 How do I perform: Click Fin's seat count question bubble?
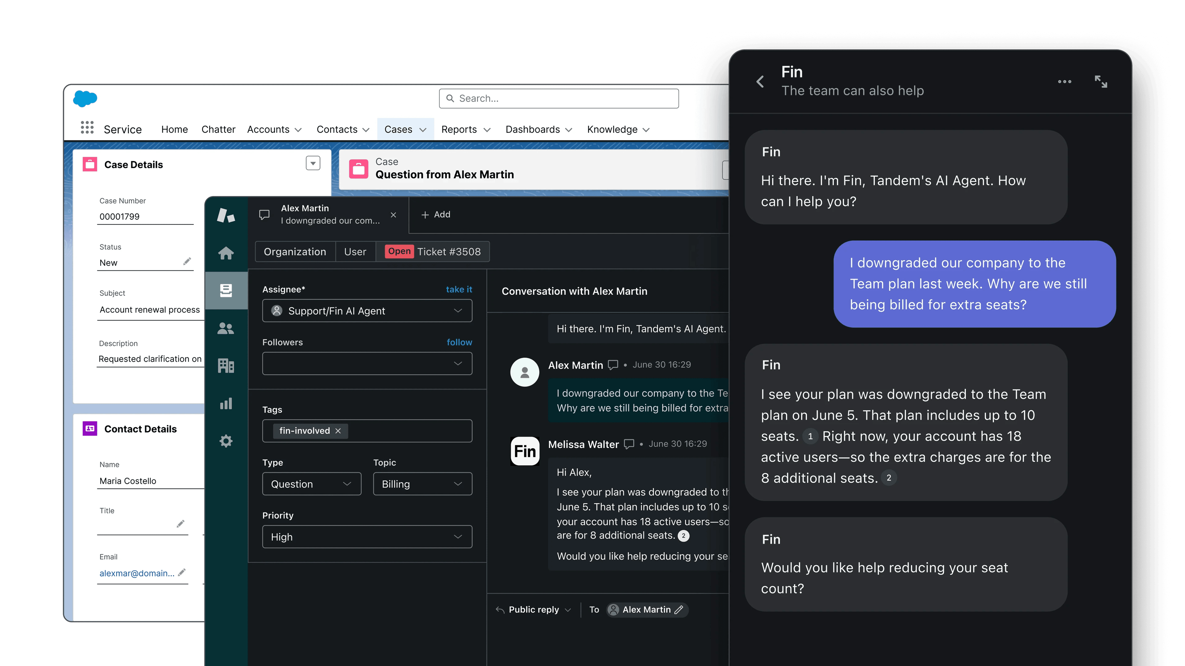pyautogui.click(x=906, y=564)
